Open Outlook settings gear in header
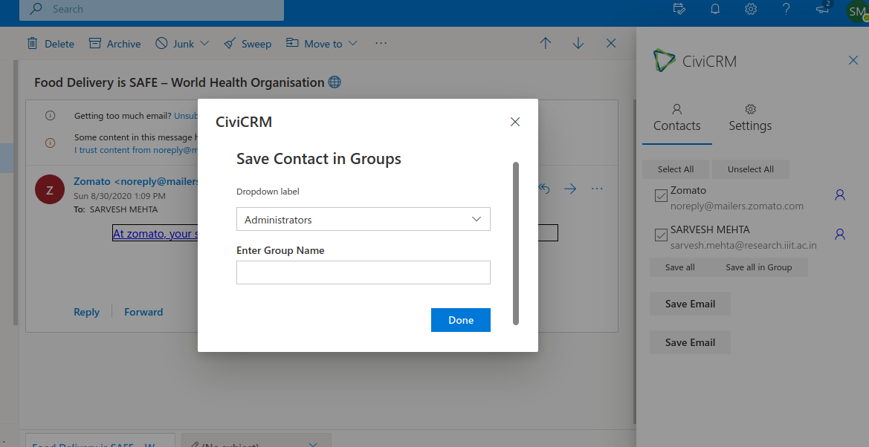This screenshot has width=869, height=447. [x=750, y=9]
